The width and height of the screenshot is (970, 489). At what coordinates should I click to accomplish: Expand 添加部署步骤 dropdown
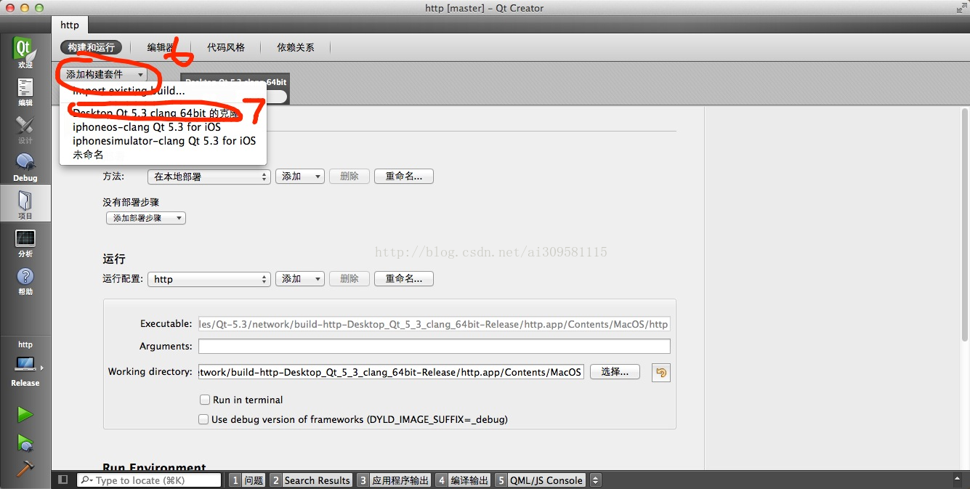coord(146,218)
